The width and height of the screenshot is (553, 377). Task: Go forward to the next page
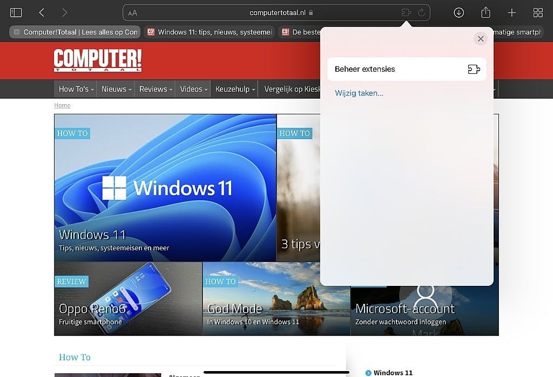(x=64, y=13)
